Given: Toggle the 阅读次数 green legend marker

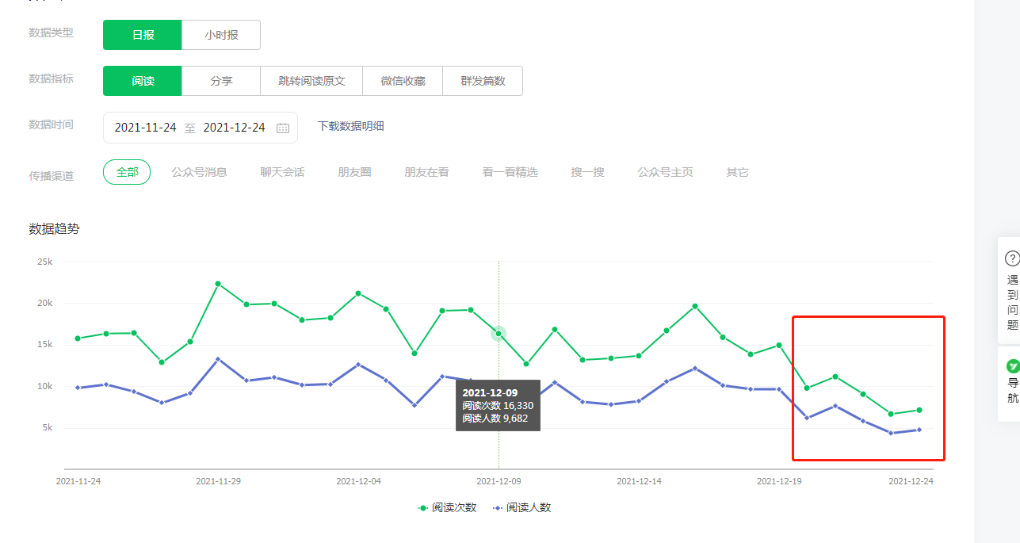Looking at the screenshot, I should [423, 507].
